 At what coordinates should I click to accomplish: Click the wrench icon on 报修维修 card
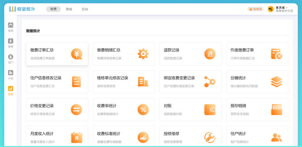(210, 137)
